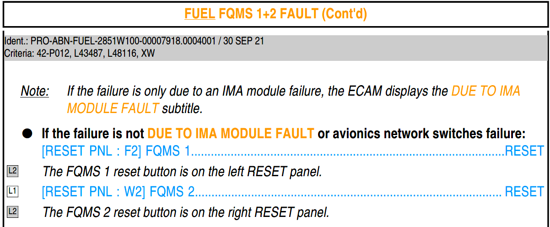Click orange "MODULE FAULT" text before "subtitle"
The image size is (550, 227).
tap(113, 108)
